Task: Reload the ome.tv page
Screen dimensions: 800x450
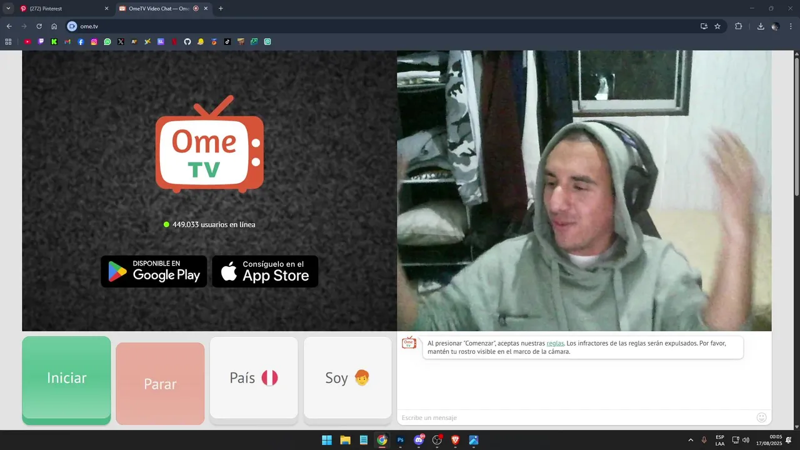Action: [39, 26]
